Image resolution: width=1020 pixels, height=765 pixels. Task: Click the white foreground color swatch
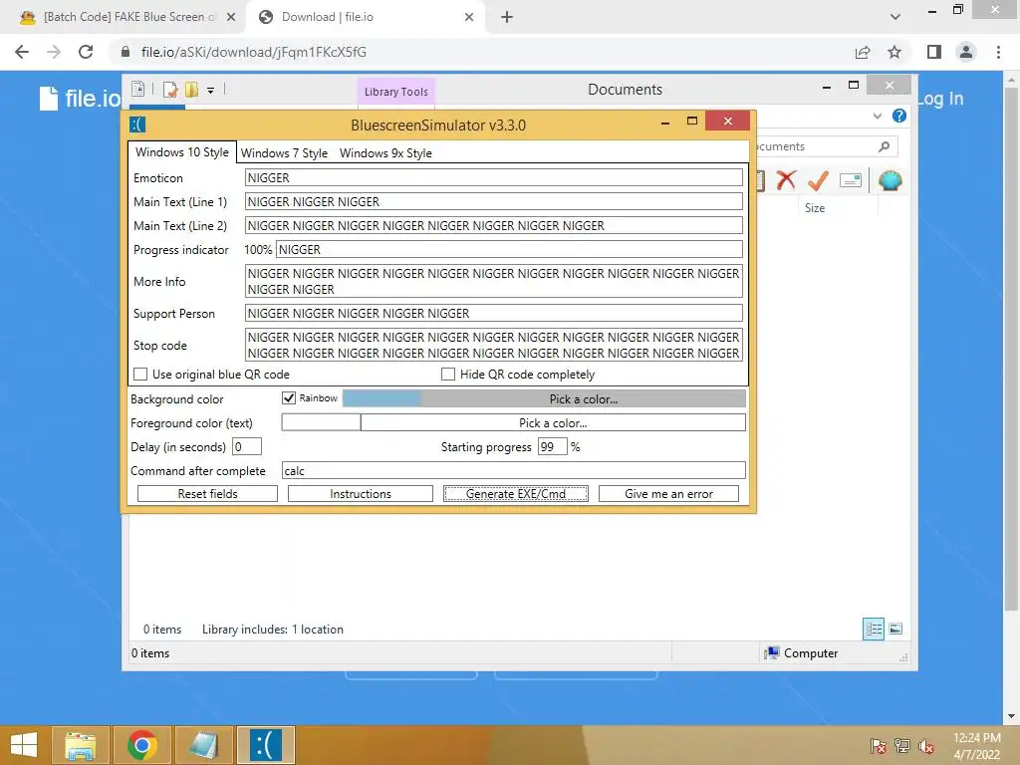tap(321, 422)
